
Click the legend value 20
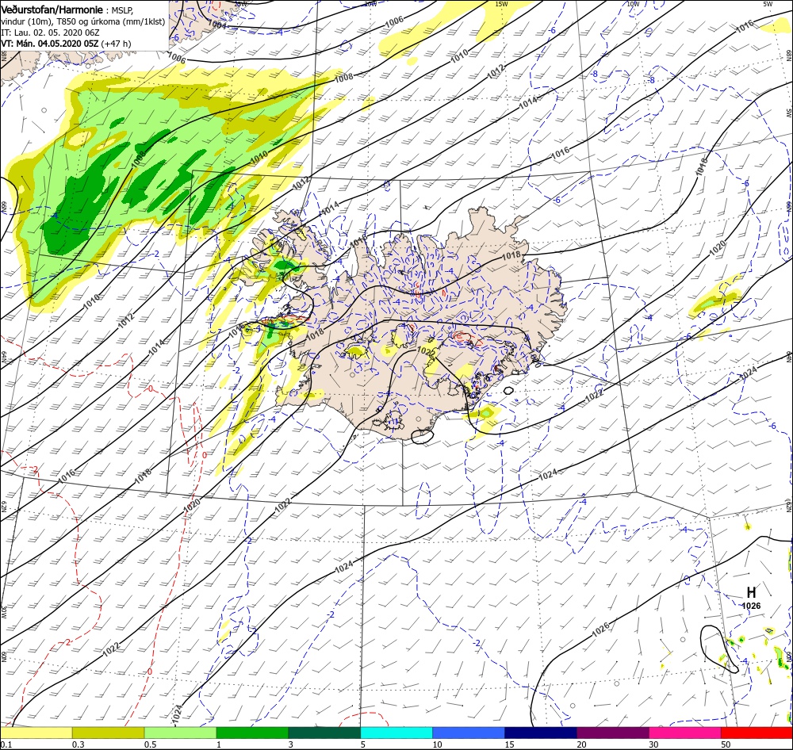click(x=581, y=744)
